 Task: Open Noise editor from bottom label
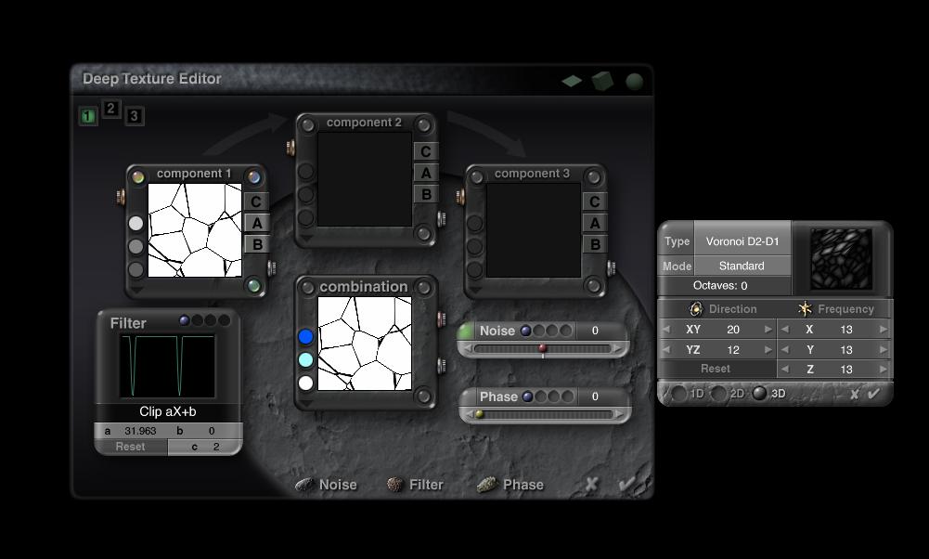pyautogui.click(x=338, y=485)
